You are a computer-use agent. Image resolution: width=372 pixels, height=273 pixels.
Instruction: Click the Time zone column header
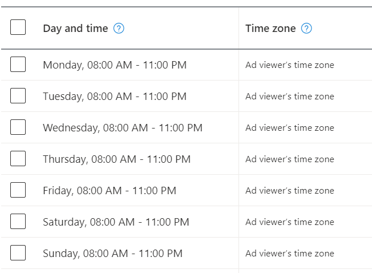click(x=270, y=29)
